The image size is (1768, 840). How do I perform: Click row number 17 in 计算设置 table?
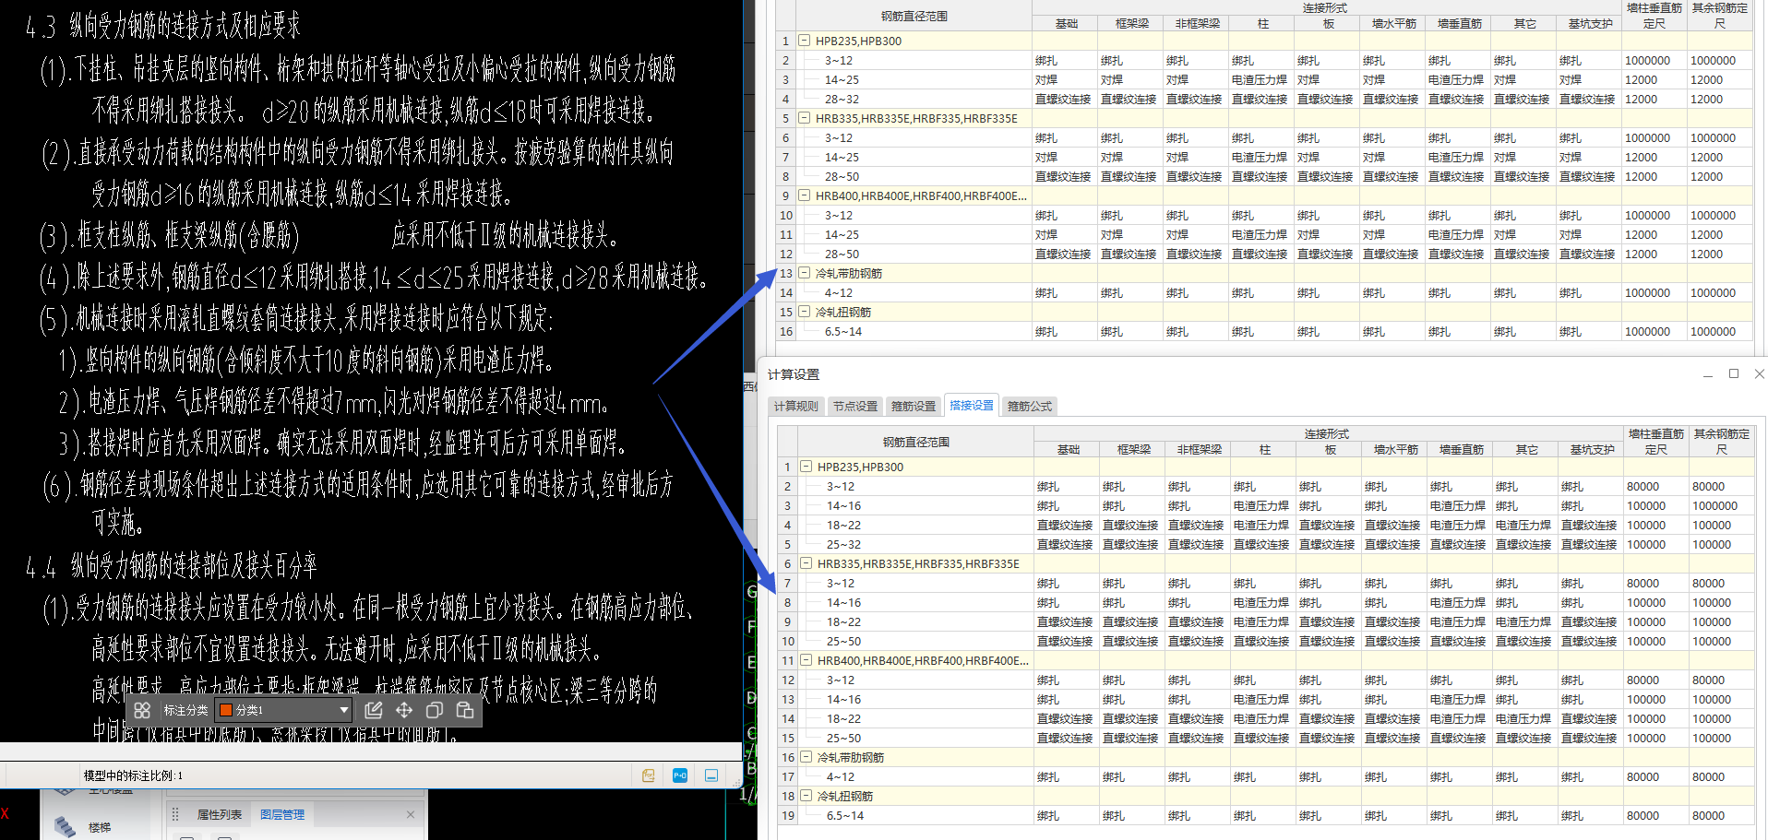(x=788, y=776)
